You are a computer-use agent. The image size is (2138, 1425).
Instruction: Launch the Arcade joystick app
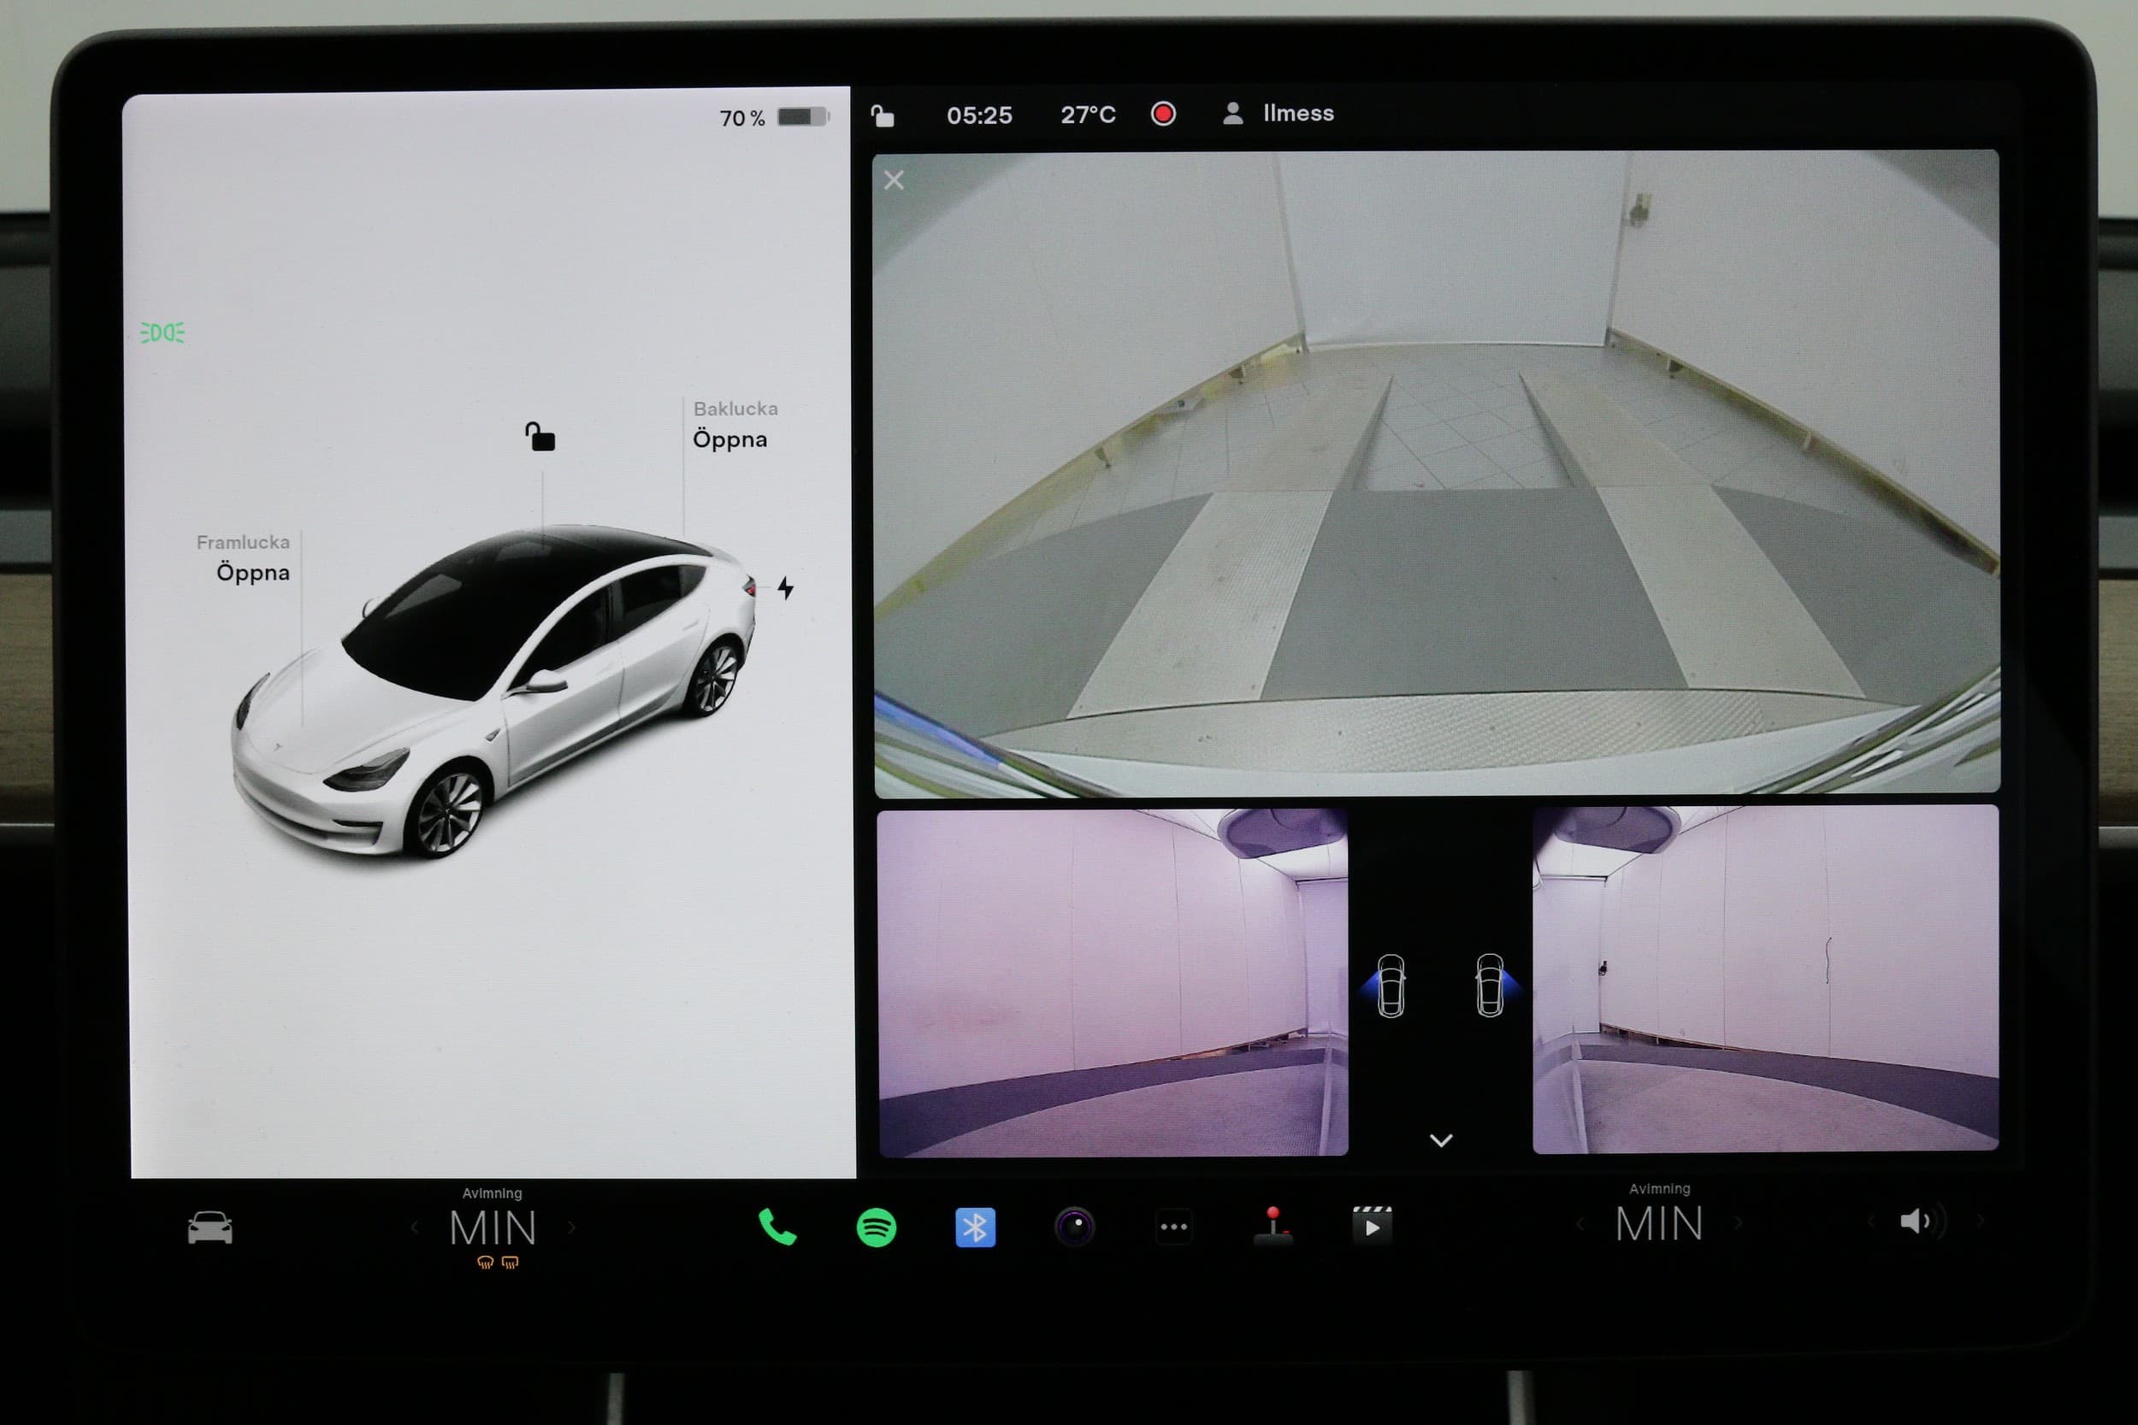point(1273,1225)
